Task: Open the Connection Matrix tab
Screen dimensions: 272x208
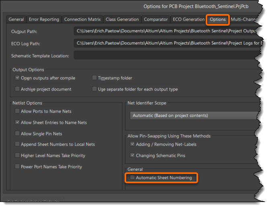Action: [x=82, y=19]
